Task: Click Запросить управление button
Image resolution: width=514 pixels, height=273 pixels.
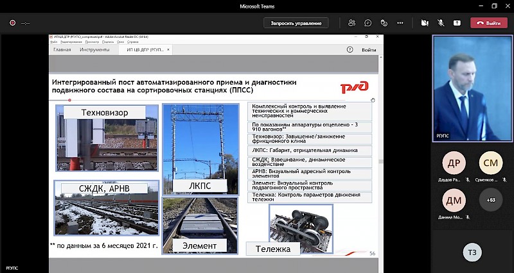Action: click(x=296, y=22)
